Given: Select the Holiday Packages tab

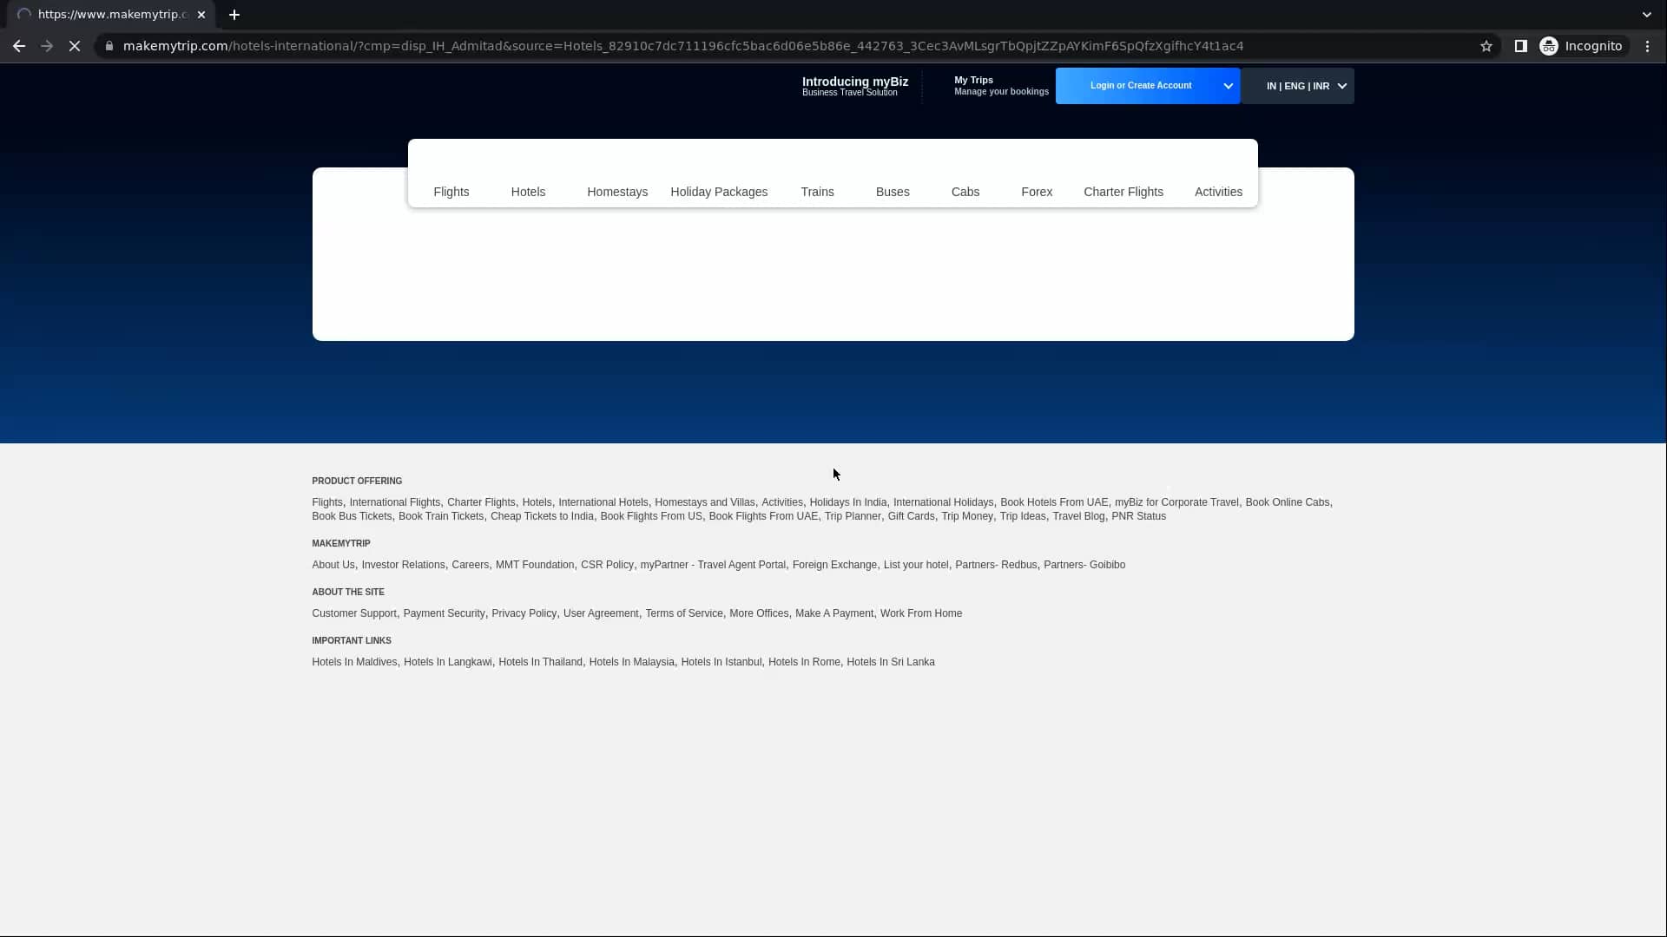Looking at the screenshot, I should [x=719, y=192].
